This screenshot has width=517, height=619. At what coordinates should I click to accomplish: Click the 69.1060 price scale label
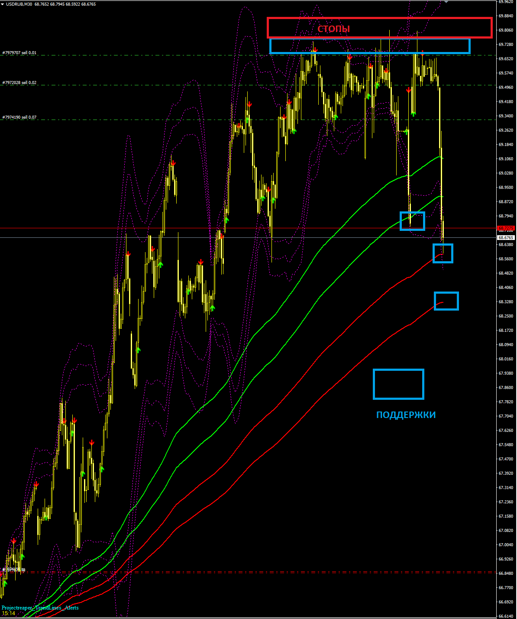click(x=506, y=159)
